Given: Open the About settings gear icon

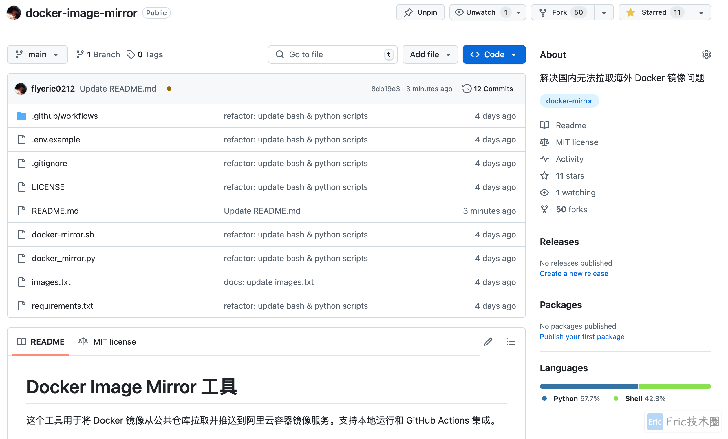Looking at the screenshot, I should (x=706, y=54).
